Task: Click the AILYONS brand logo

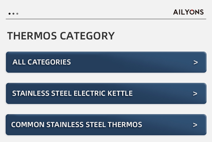Action: point(188,12)
